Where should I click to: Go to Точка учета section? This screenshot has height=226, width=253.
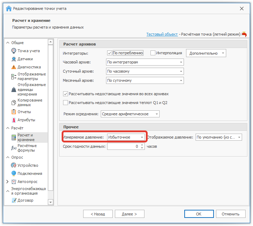(x=29, y=51)
